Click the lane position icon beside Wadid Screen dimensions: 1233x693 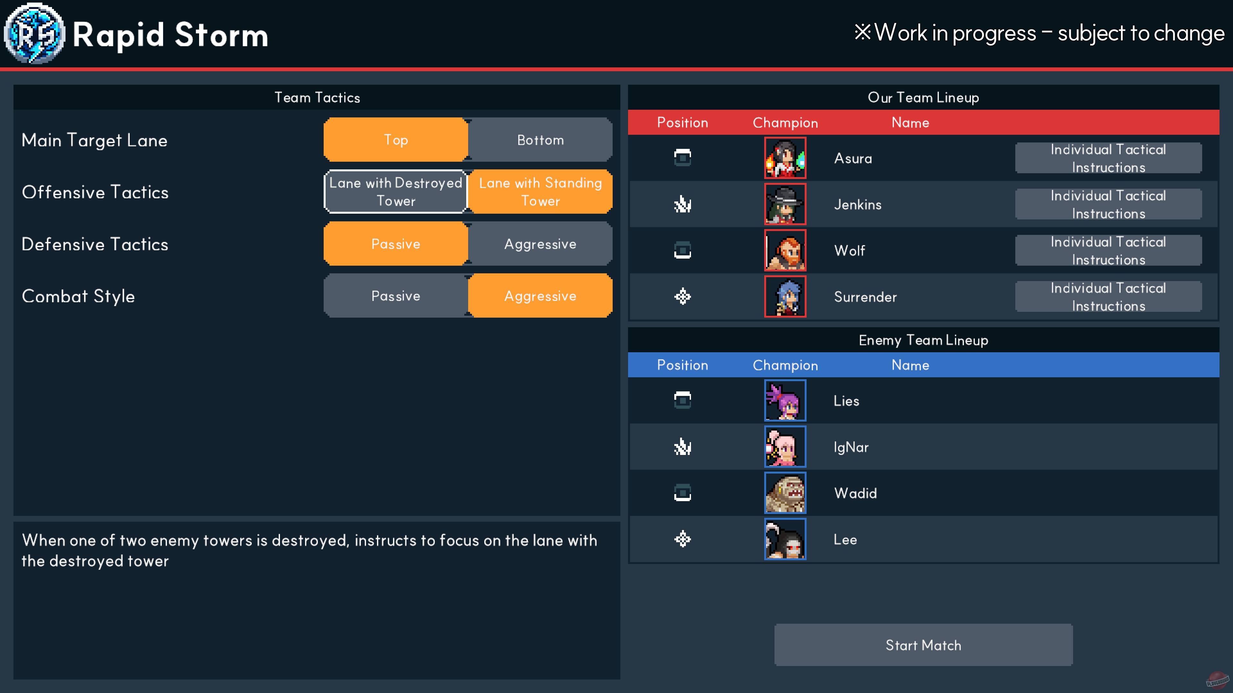click(683, 493)
